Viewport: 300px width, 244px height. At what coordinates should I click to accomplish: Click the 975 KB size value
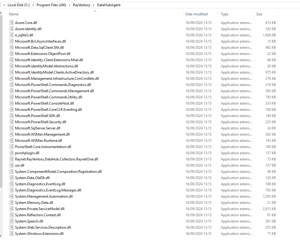pos(270,72)
